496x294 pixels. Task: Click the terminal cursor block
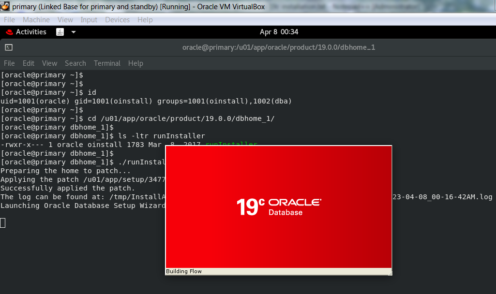(x=3, y=223)
